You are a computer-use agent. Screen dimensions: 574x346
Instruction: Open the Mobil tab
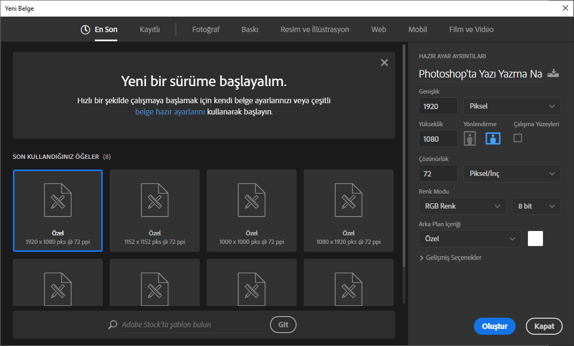click(x=418, y=29)
